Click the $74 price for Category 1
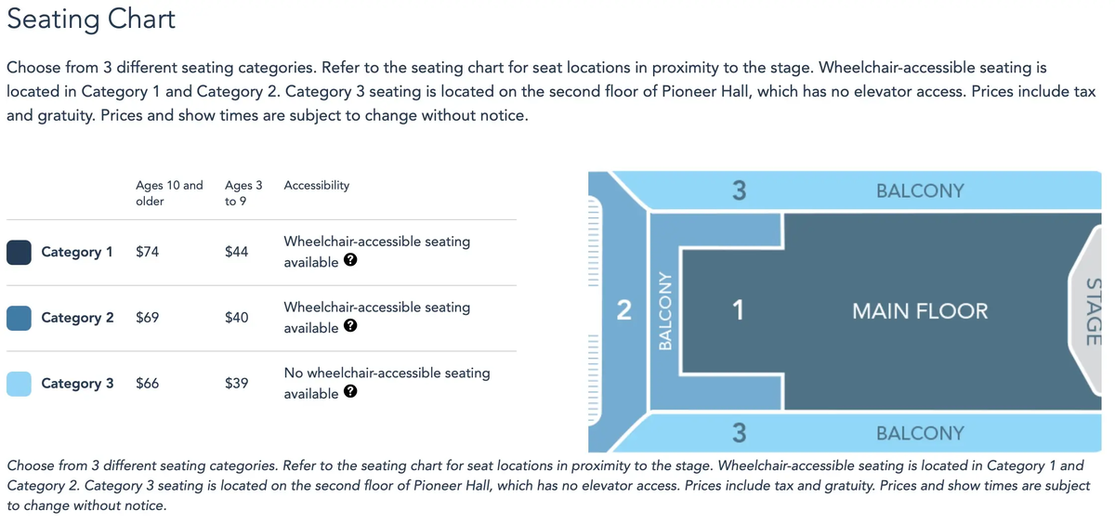The image size is (1115, 524). [147, 252]
